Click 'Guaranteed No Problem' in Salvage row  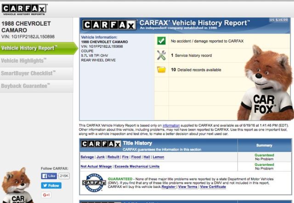click(264, 157)
